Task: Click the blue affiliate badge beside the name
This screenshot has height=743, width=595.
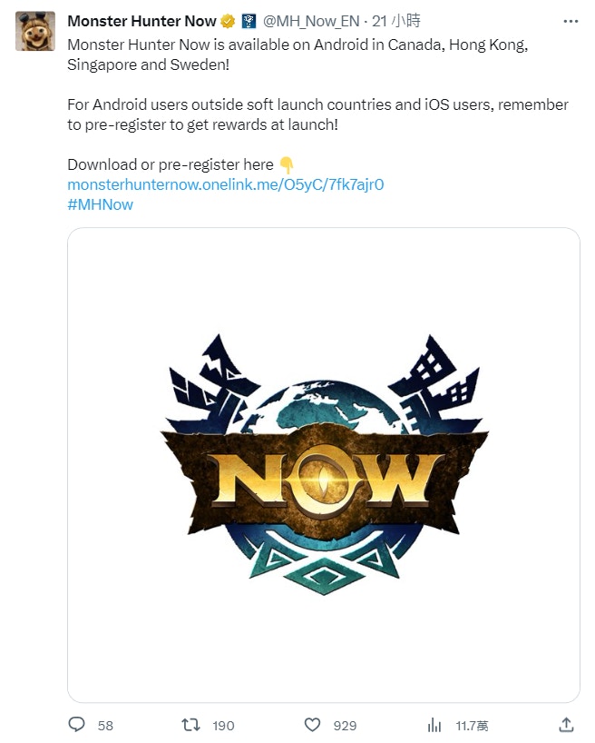Action: (x=249, y=21)
